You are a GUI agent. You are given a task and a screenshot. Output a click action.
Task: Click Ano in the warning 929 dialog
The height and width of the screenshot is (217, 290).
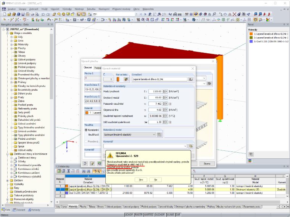click(141, 180)
